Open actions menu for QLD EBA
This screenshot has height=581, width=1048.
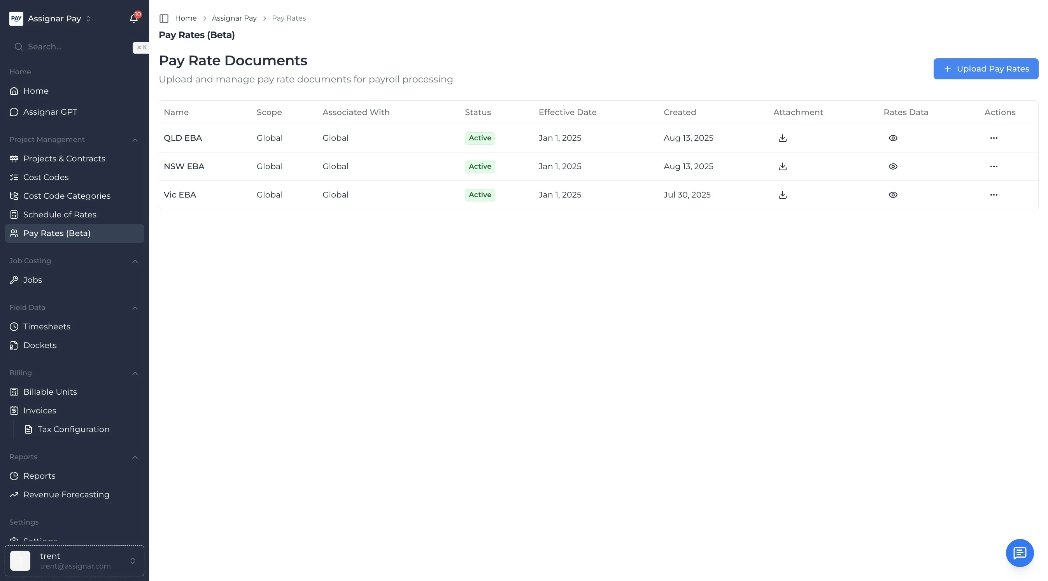tap(994, 138)
